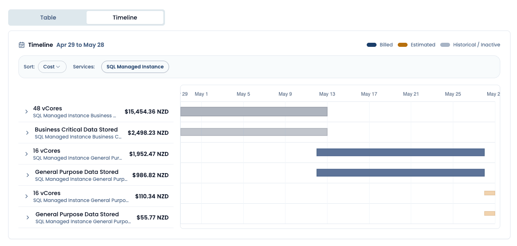Click the Historical / Inactive legend swatch
Image resolution: width=517 pixels, height=246 pixels.
[x=445, y=45]
